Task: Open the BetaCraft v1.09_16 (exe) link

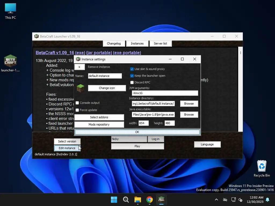Action: click(x=60, y=53)
